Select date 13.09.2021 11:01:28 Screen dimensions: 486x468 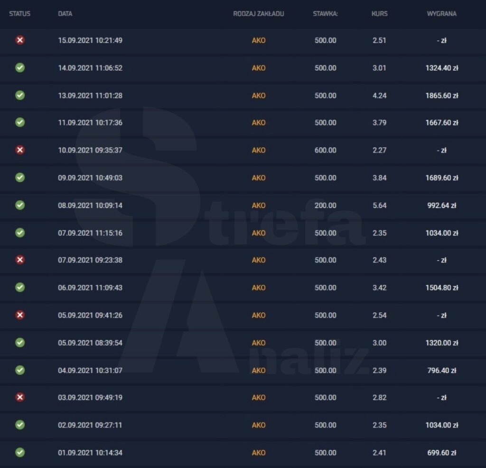pyautogui.click(x=90, y=95)
